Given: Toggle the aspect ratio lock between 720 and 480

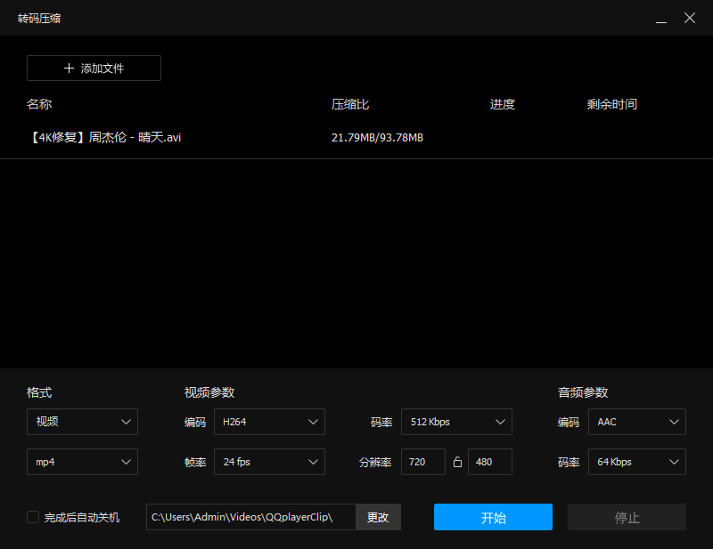Looking at the screenshot, I should (457, 462).
